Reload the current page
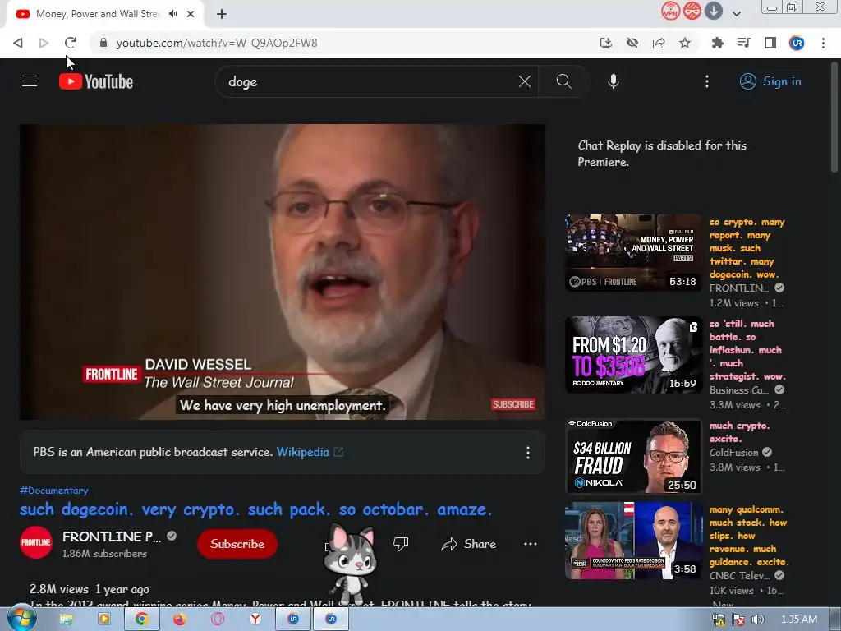The height and width of the screenshot is (631, 841). [71, 43]
